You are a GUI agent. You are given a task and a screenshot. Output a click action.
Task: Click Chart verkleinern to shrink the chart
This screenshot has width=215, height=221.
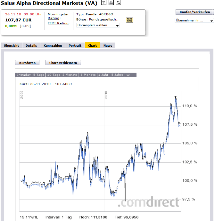click(63, 63)
